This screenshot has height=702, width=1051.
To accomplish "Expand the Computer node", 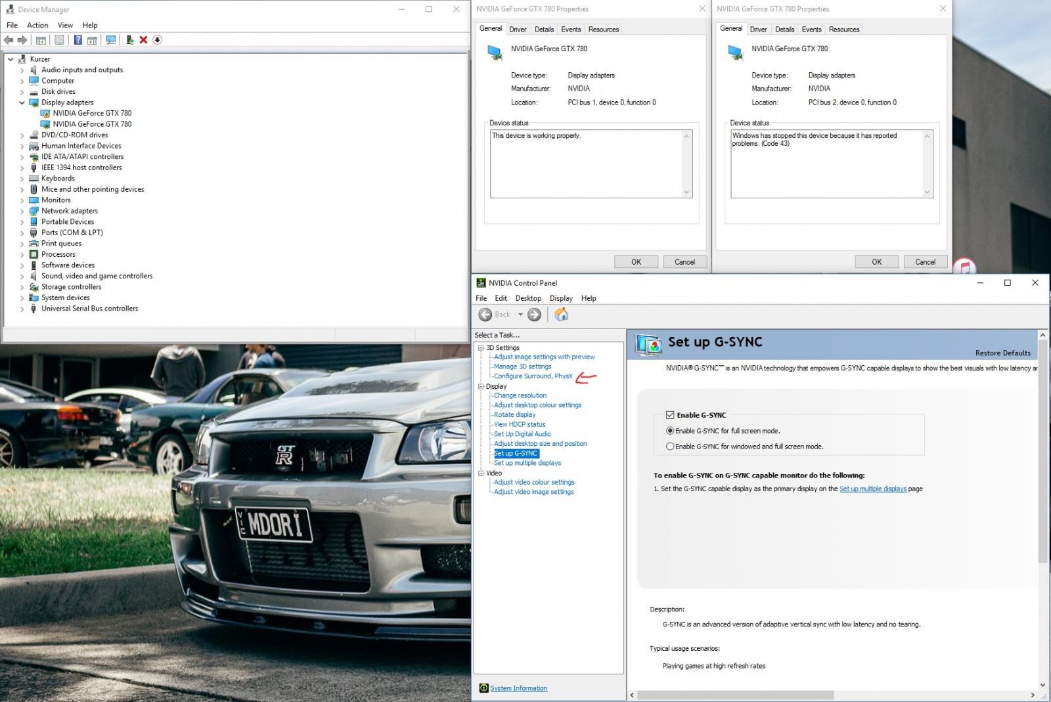I will [x=22, y=81].
